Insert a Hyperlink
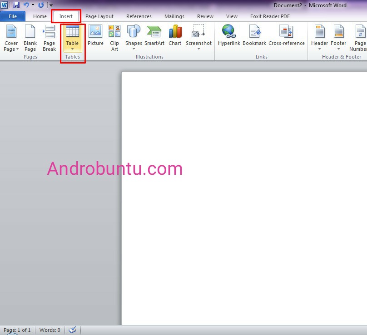The height and width of the screenshot is (335, 367). click(228, 38)
